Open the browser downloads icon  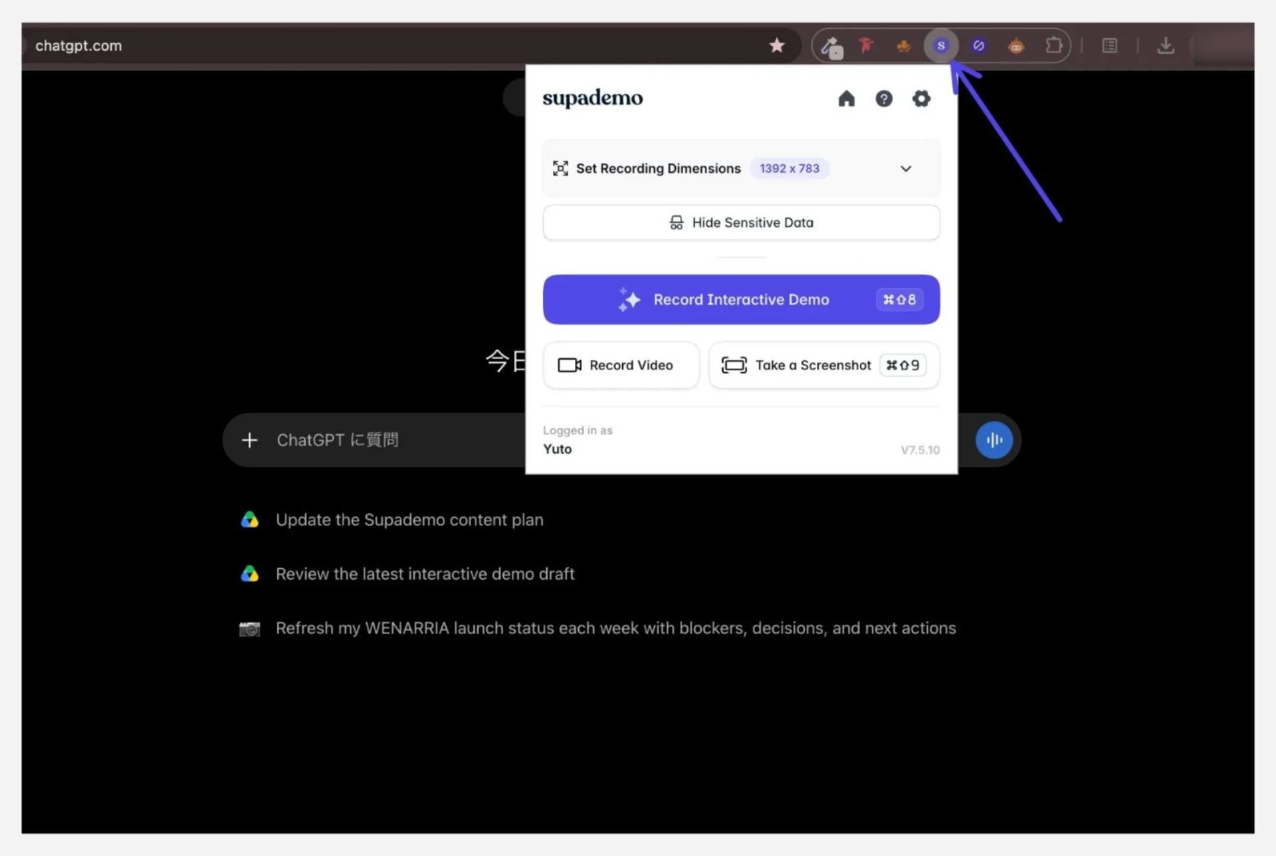pyautogui.click(x=1166, y=46)
